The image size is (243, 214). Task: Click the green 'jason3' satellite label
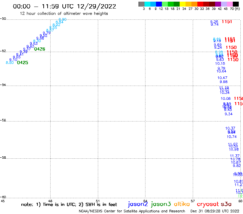pyautogui.click(x=161, y=204)
